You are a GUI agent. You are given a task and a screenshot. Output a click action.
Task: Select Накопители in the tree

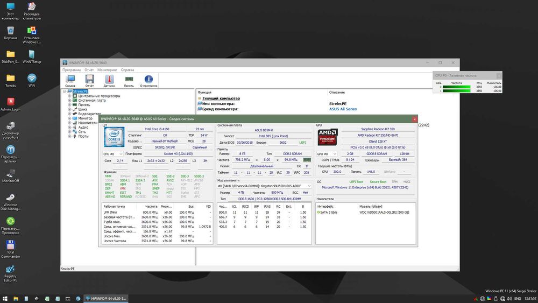pos(88,123)
